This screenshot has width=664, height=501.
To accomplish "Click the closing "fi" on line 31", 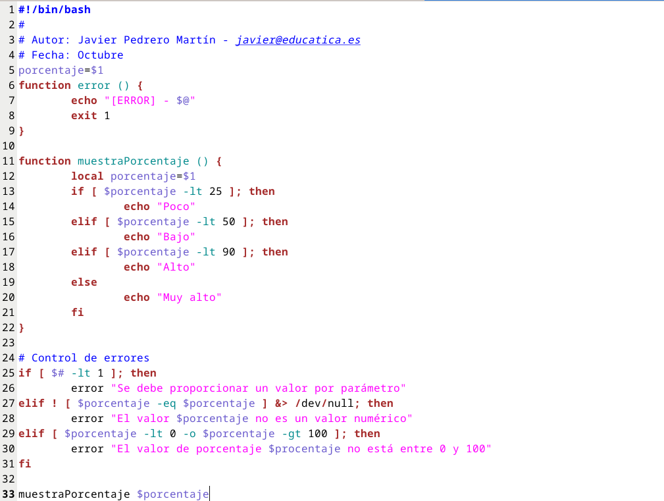I will click(x=25, y=464).
